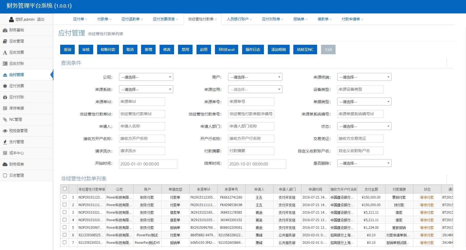The image size is (466, 250).
Task: Expand the 公司 dropdown
Action: tap(146, 77)
